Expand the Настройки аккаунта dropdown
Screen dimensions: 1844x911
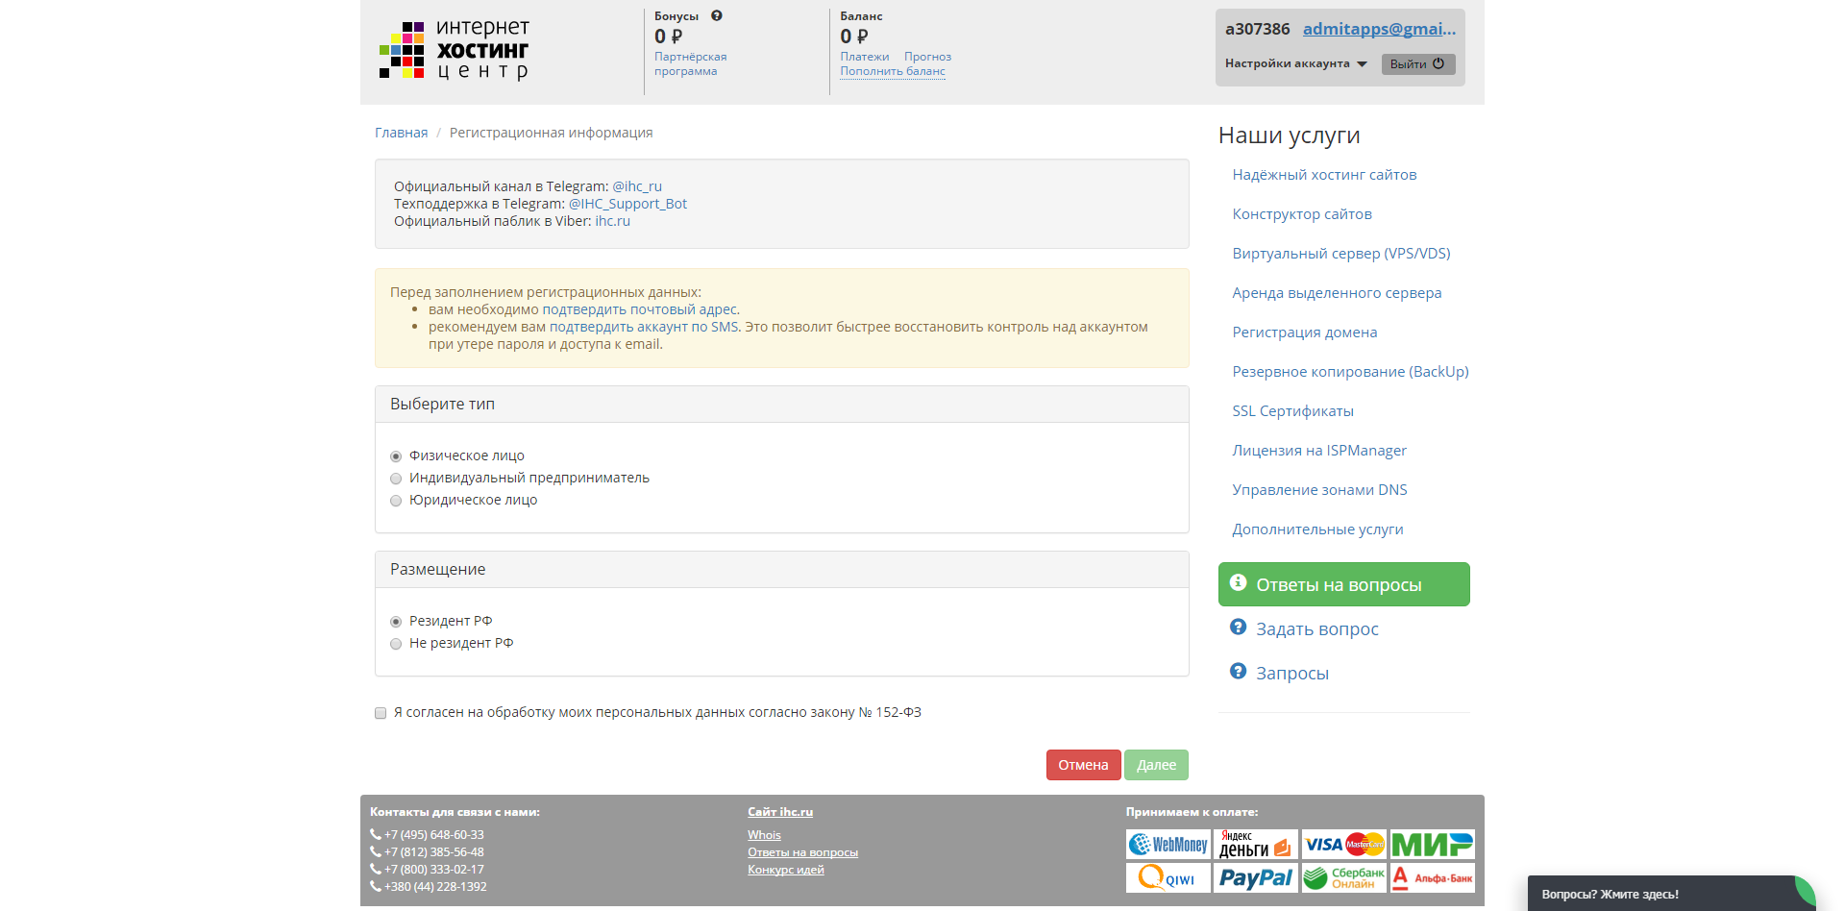pyautogui.click(x=1295, y=63)
